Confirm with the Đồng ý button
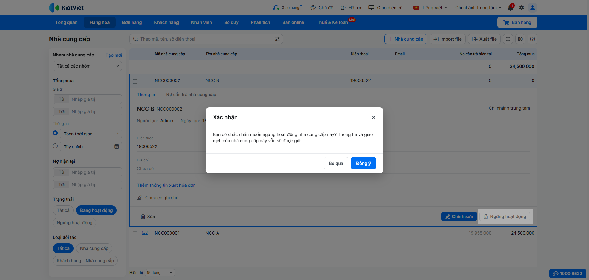Screen dimensions: 589x280 364,163
